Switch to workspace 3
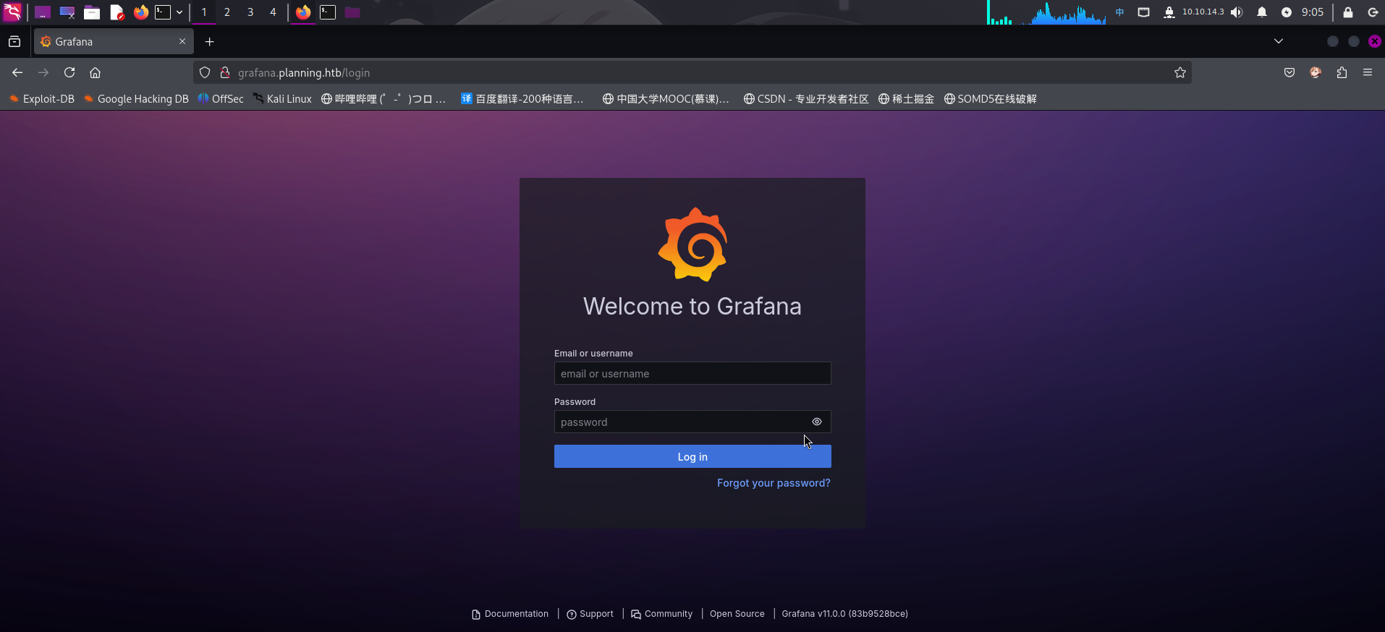The width and height of the screenshot is (1385, 632). coord(250,12)
